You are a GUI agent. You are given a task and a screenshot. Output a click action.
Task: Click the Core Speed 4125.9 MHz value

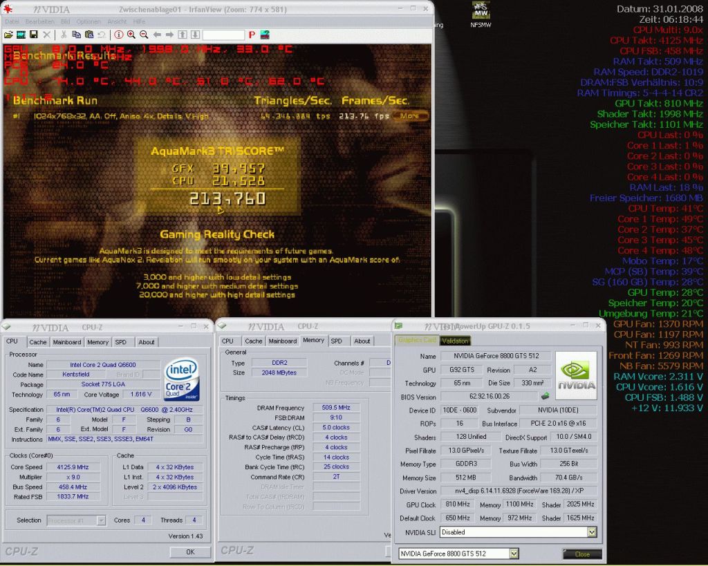coord(73,467)
